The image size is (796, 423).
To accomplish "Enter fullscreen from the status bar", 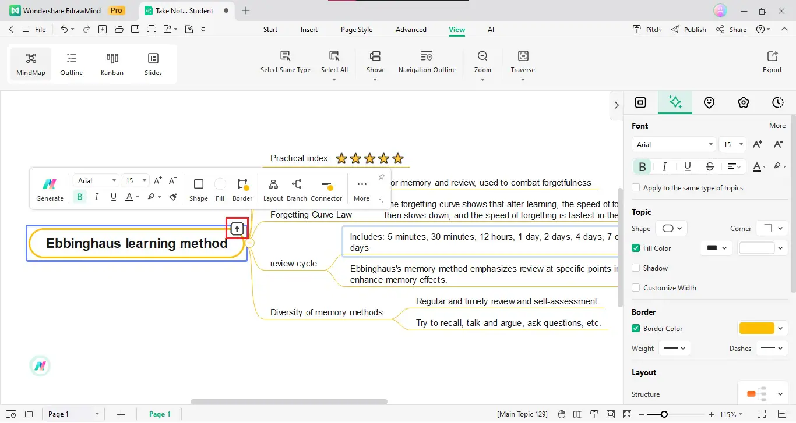I will click(761, 414).
